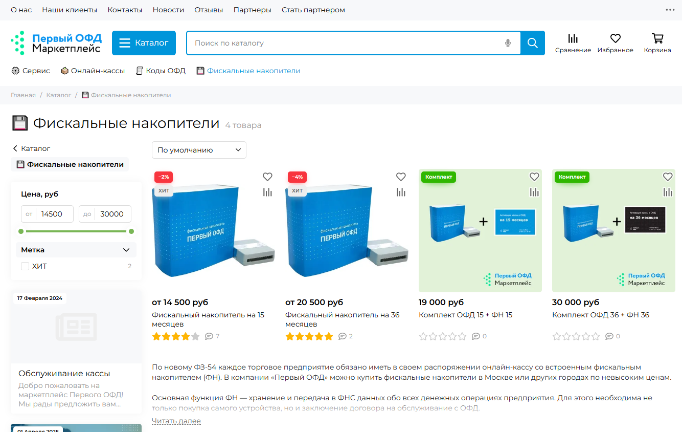The height and width of the screenshot is (432, 682).
Task: Click the right handle of price slider
Action: coord(131,231)
